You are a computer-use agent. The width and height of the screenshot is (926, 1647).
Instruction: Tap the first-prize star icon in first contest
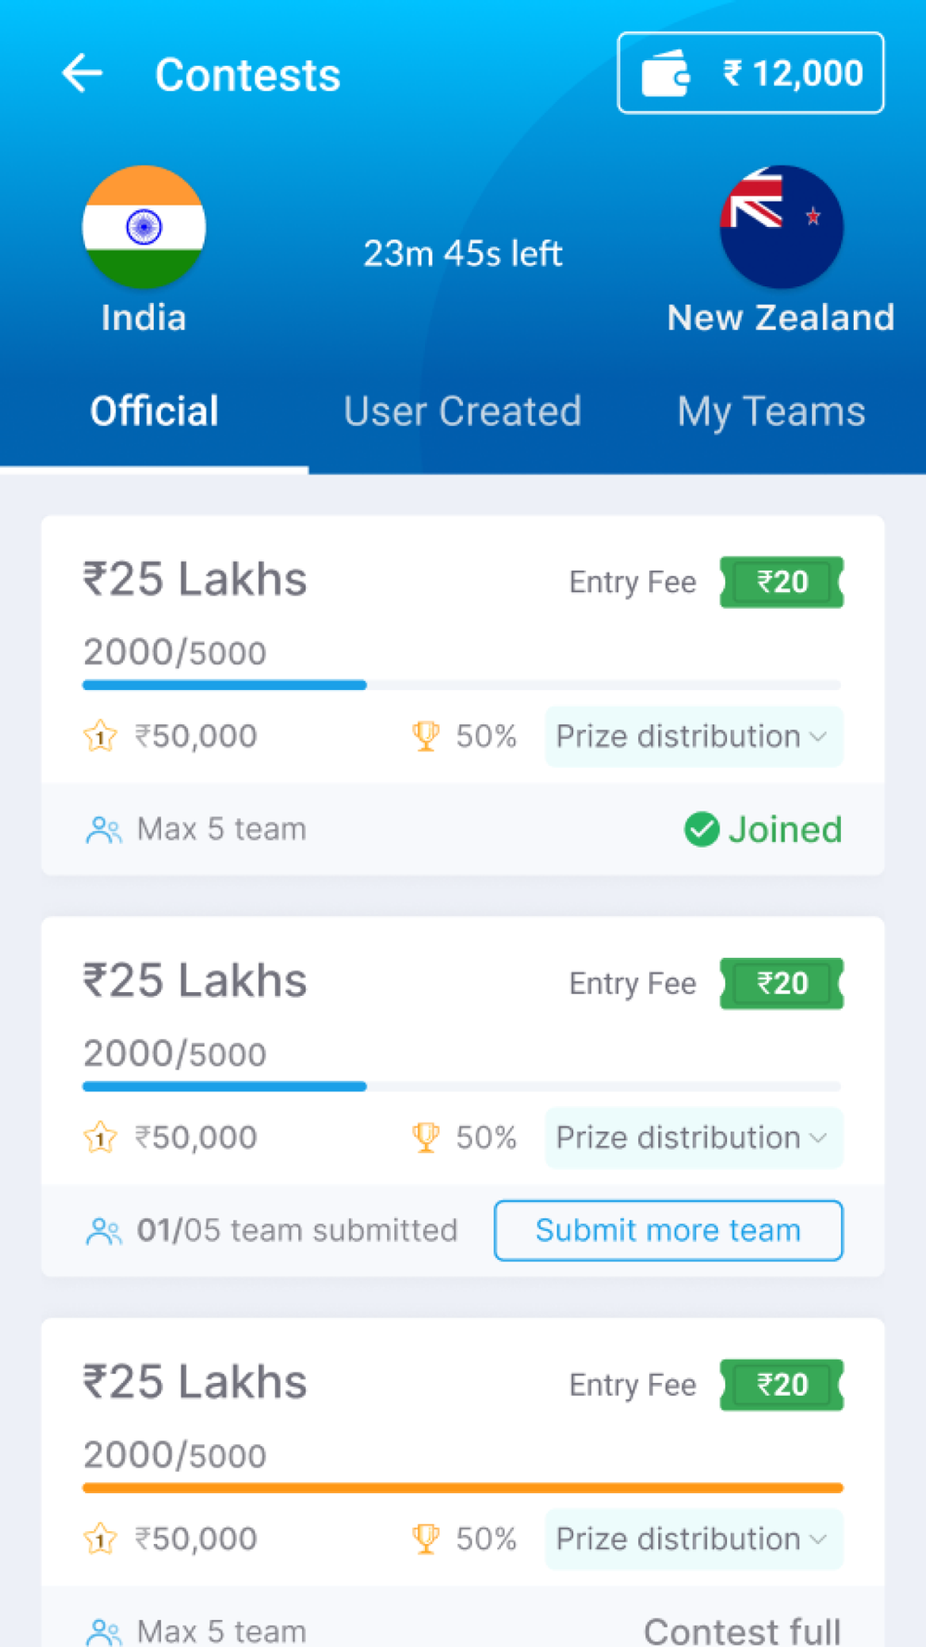(100, 736)
